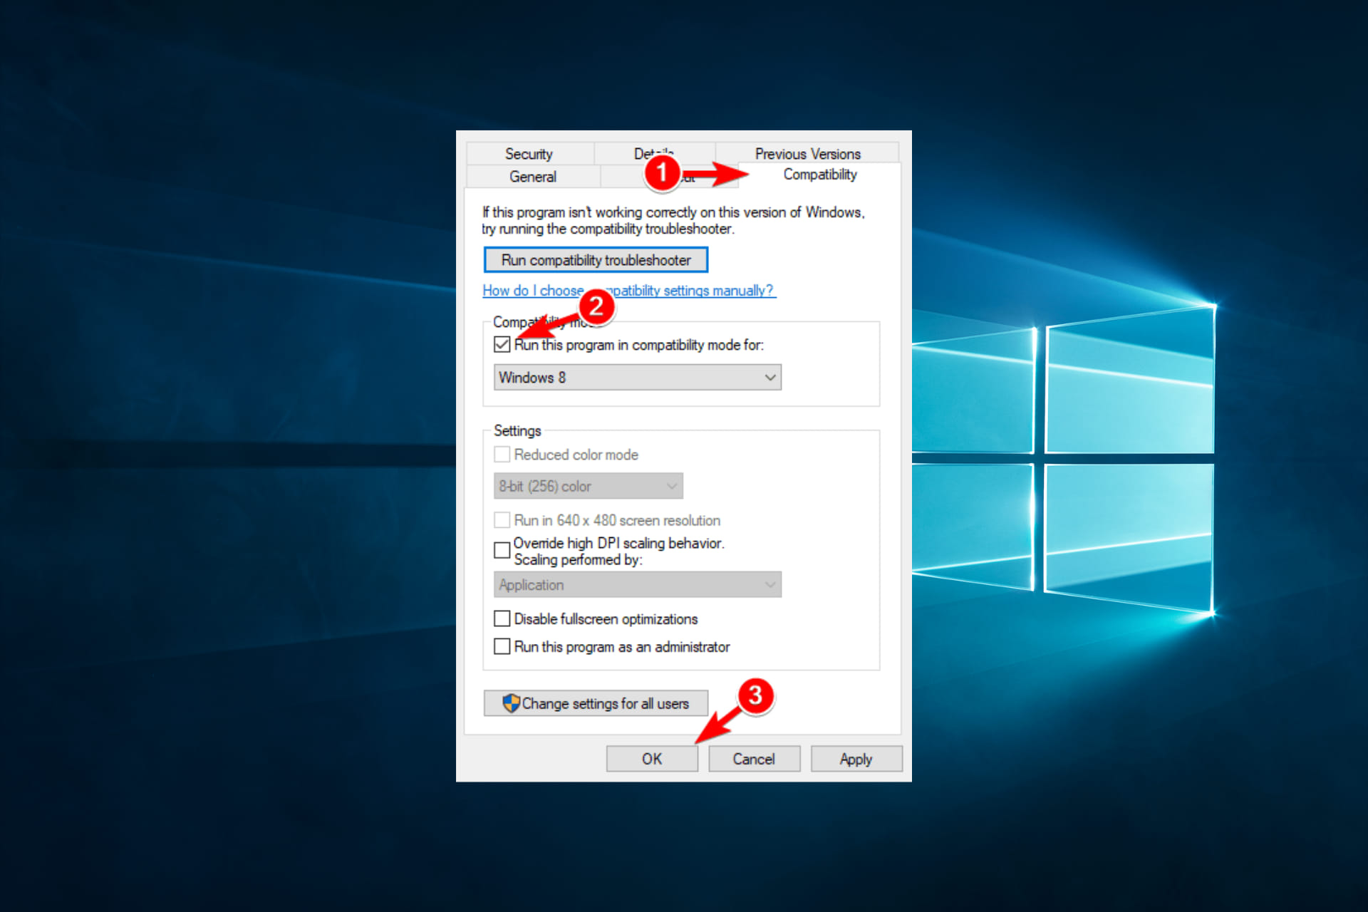1368x912 pixels.
Task: Open the Security tab
Action: point(529,154)
